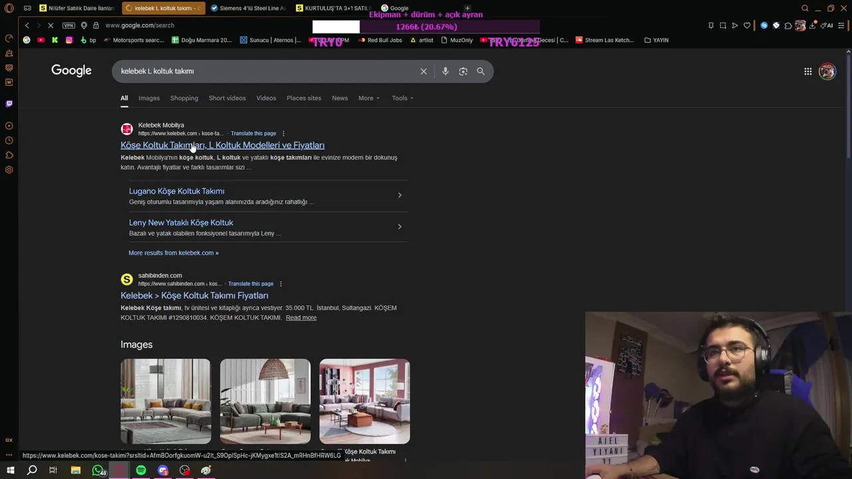Screen dimensions: 852x479
Task: Open the Lugano Köşe Koltuk Takımı sublink
Action: point(176,191)
